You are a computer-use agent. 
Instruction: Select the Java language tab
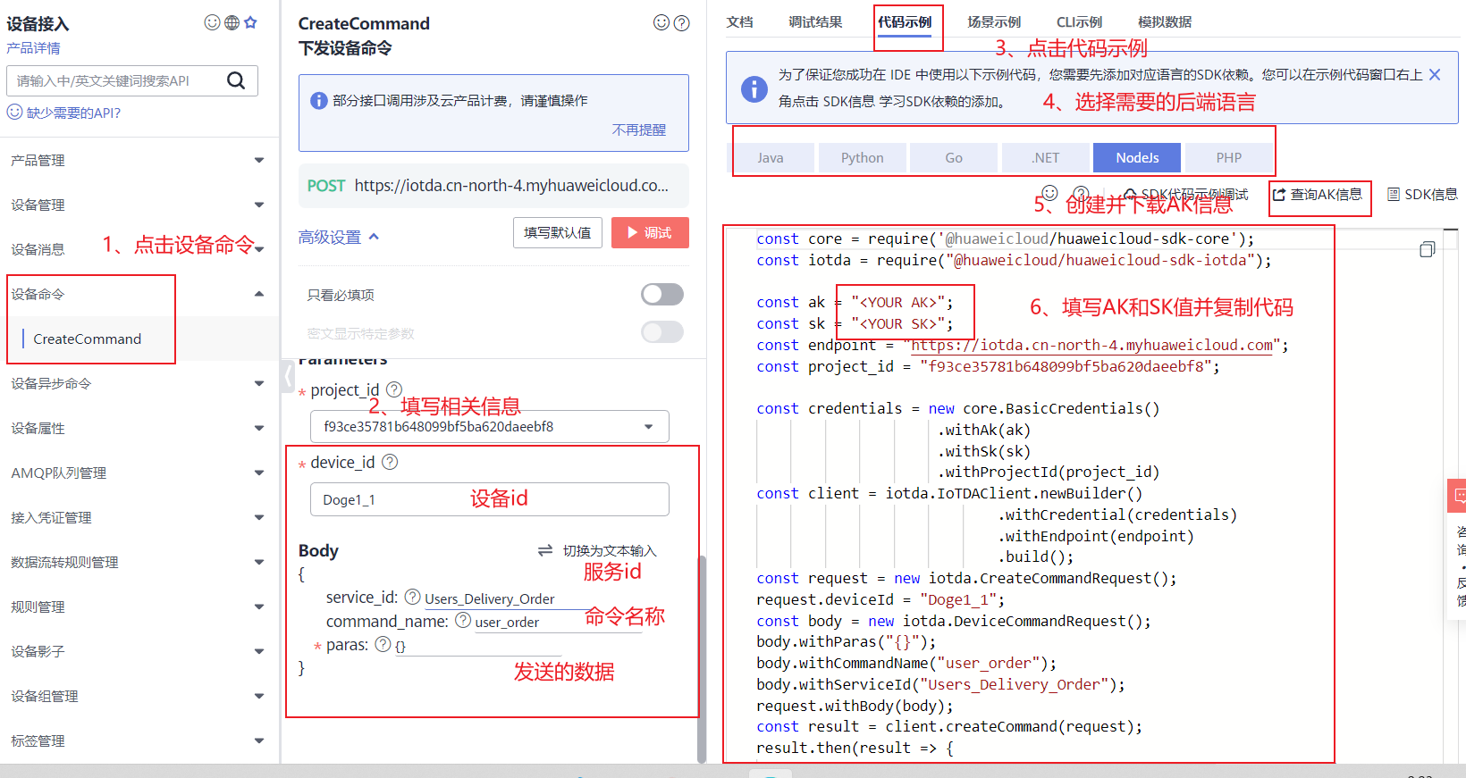[x=771, y=157]
